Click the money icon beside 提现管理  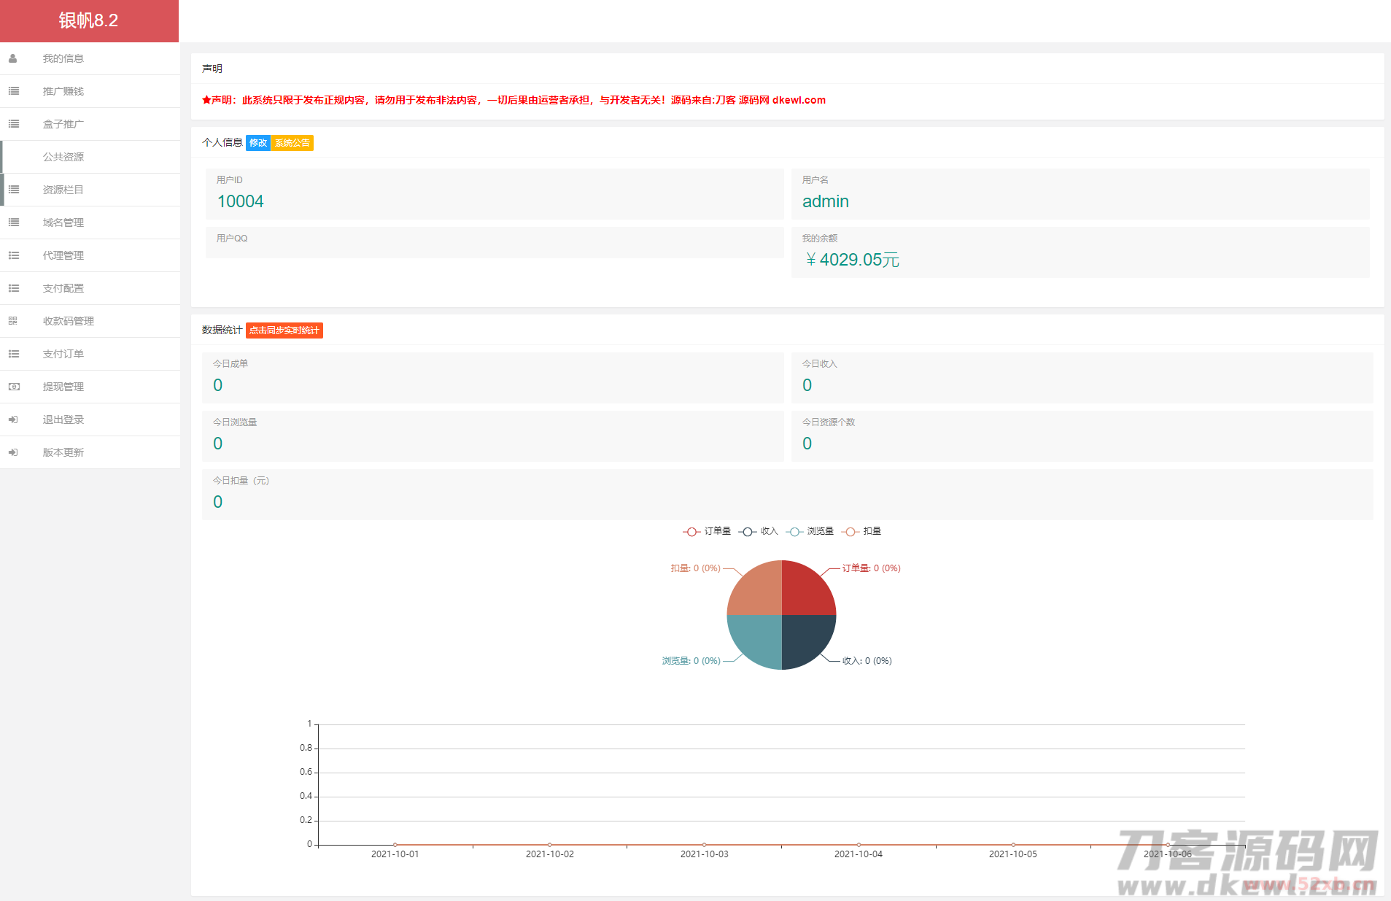(x=13, y=387)
